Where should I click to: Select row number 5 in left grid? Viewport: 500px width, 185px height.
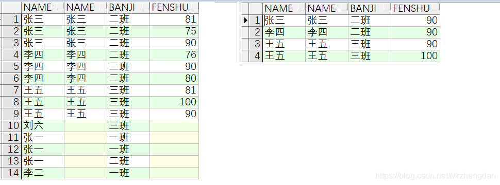12,67
